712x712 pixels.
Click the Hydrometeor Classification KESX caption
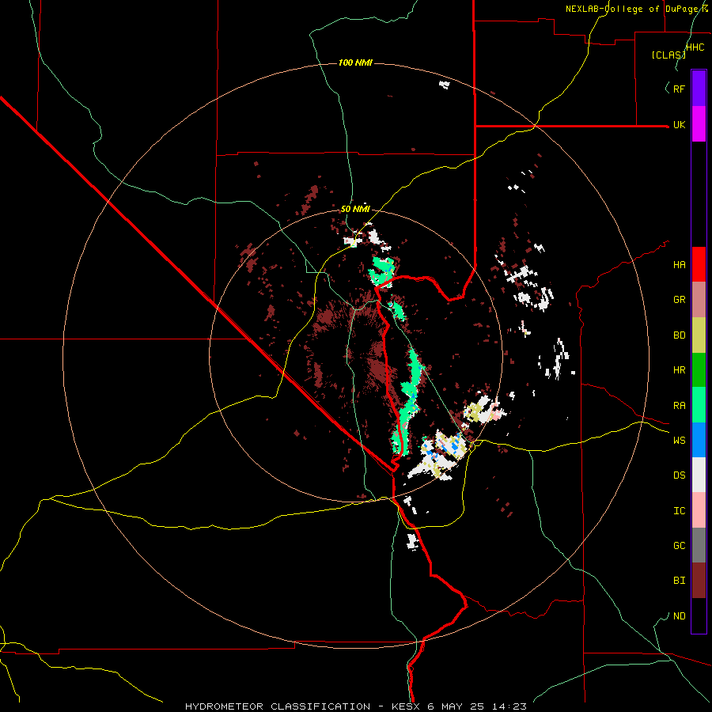[355, 706]
